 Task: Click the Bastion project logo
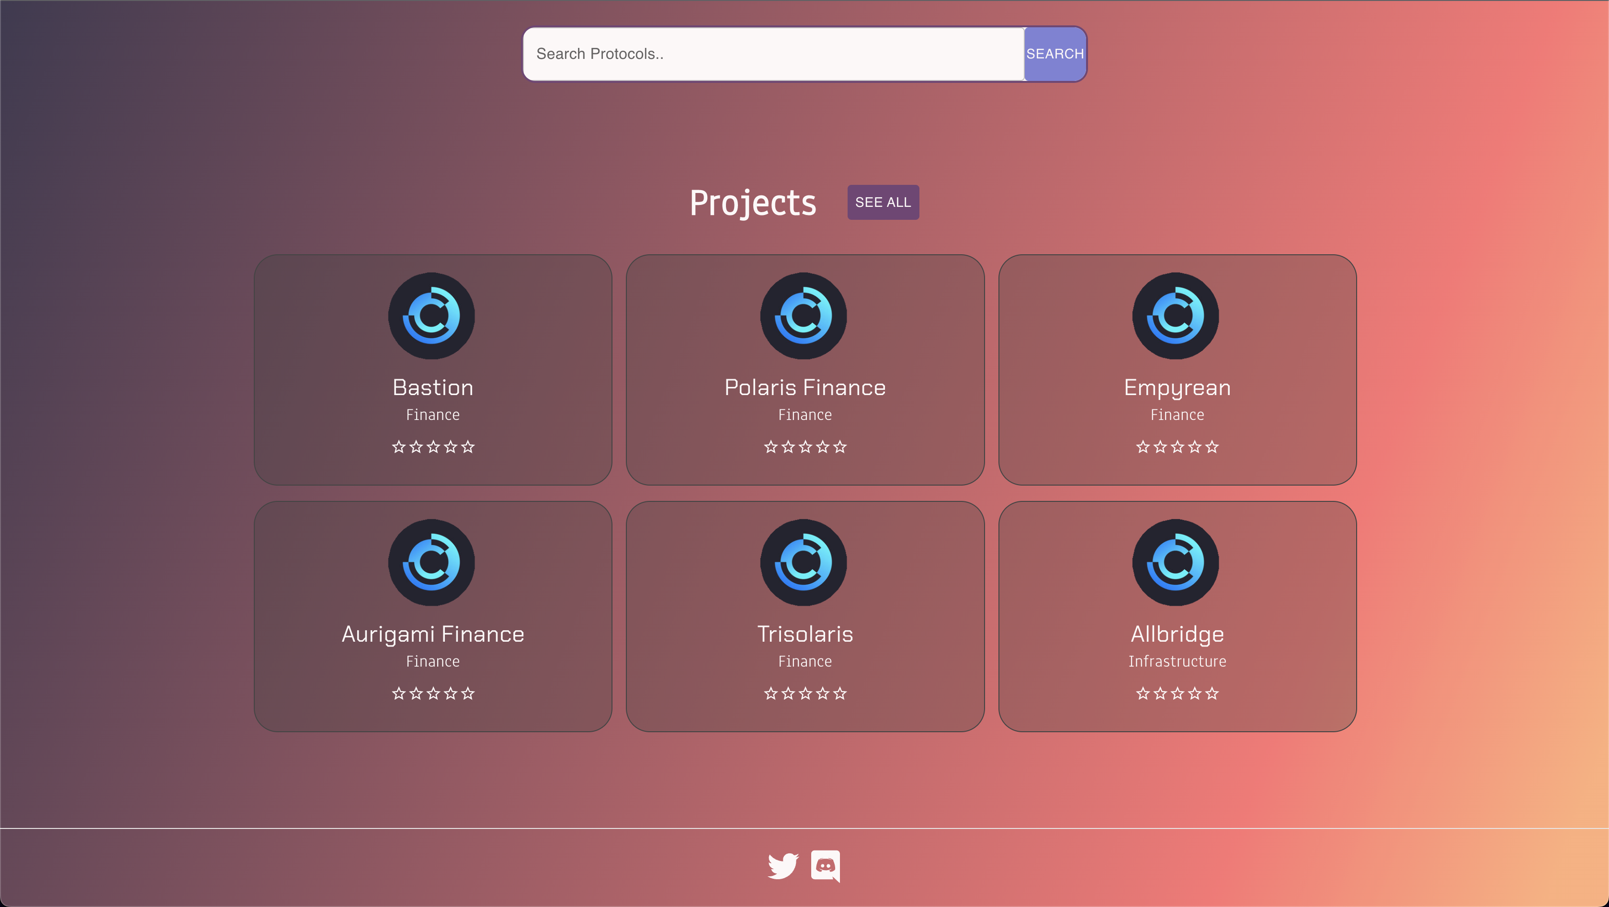(431, 316)
